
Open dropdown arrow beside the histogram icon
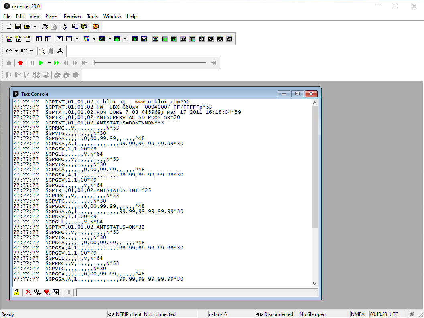tap(125, 39)
